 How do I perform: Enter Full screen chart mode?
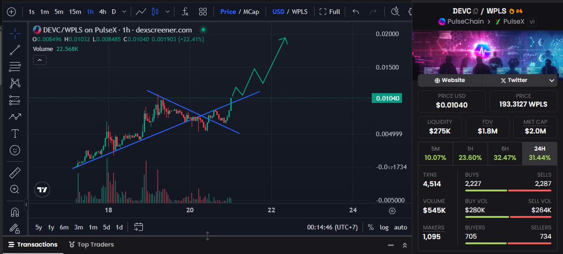tap(329, 12)
